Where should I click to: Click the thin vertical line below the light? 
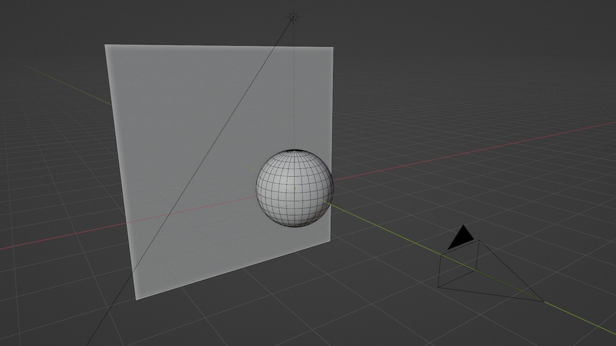tap(294, 83)
